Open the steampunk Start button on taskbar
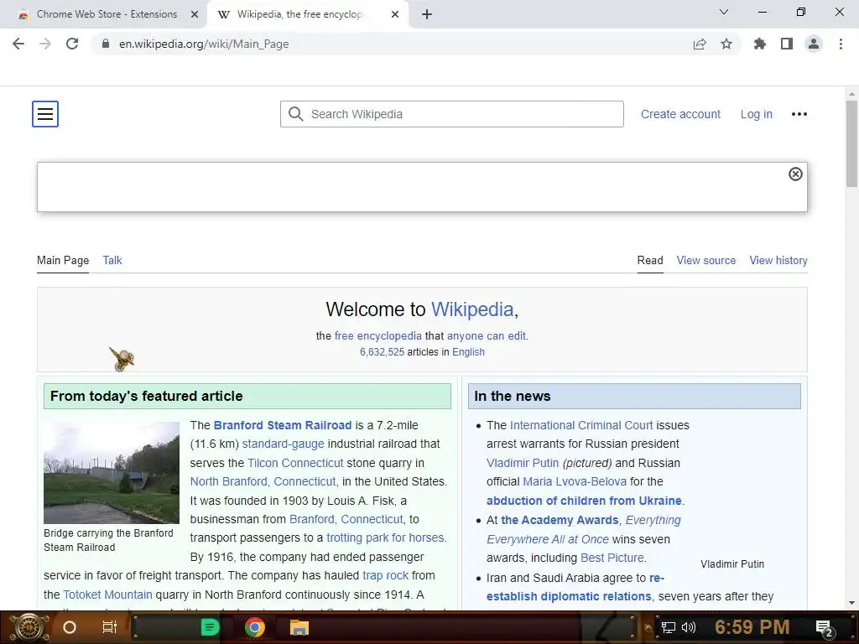The height and width of the screenshot is (644, 859). (x=29, y=627)
